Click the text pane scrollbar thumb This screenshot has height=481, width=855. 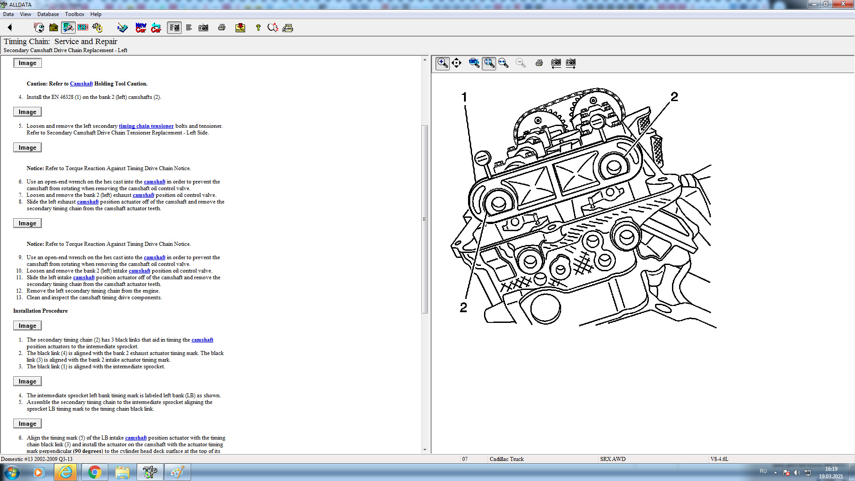coord(424,218)
